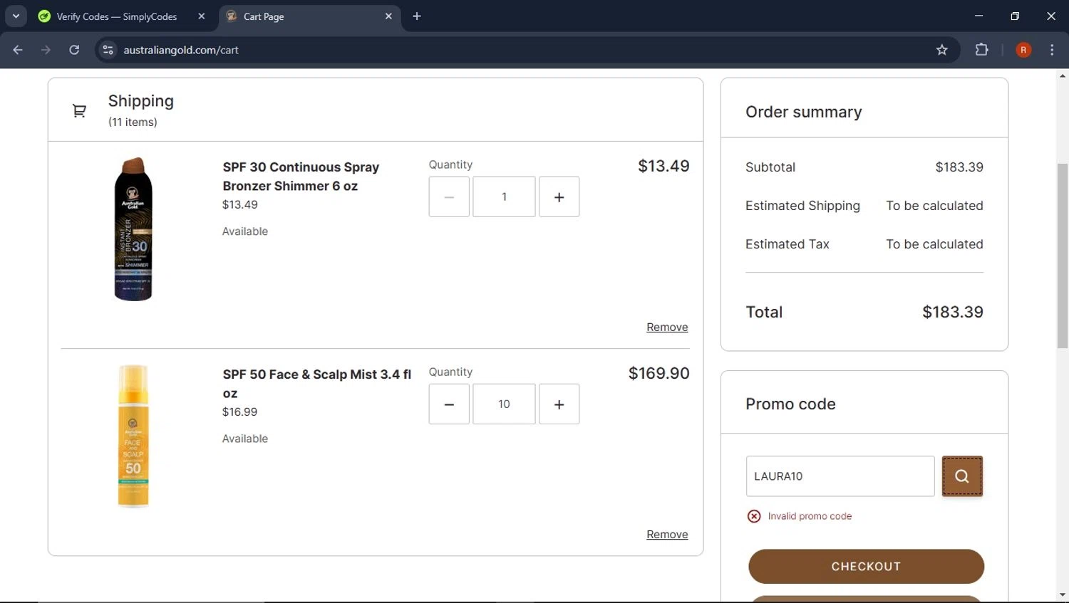Remove SPF 30 Continuous Spray Bronzer from cart
Screen dimensions: 1069x603
[667, 327]
